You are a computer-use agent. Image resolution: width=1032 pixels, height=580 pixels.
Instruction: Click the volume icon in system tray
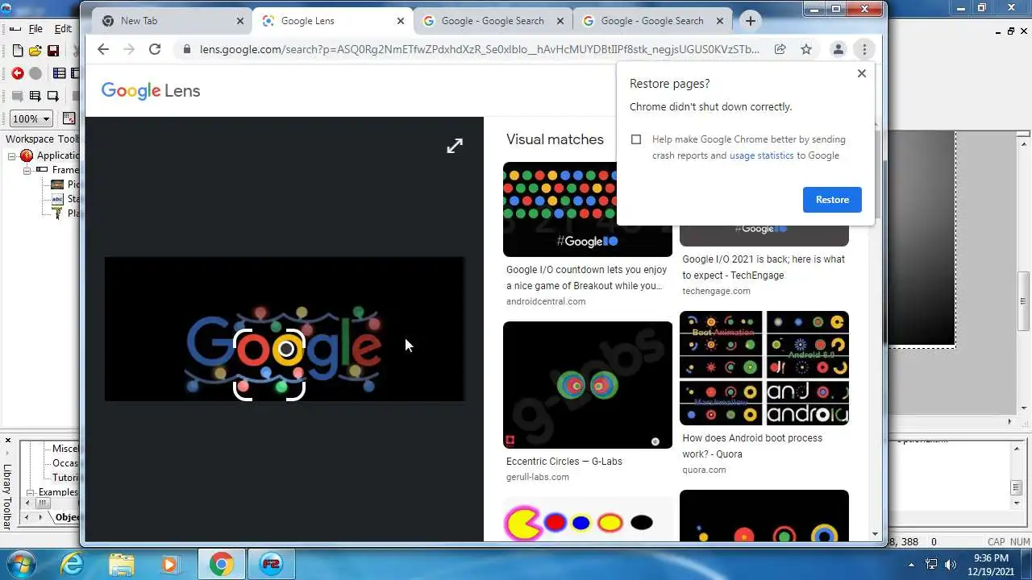951,565
